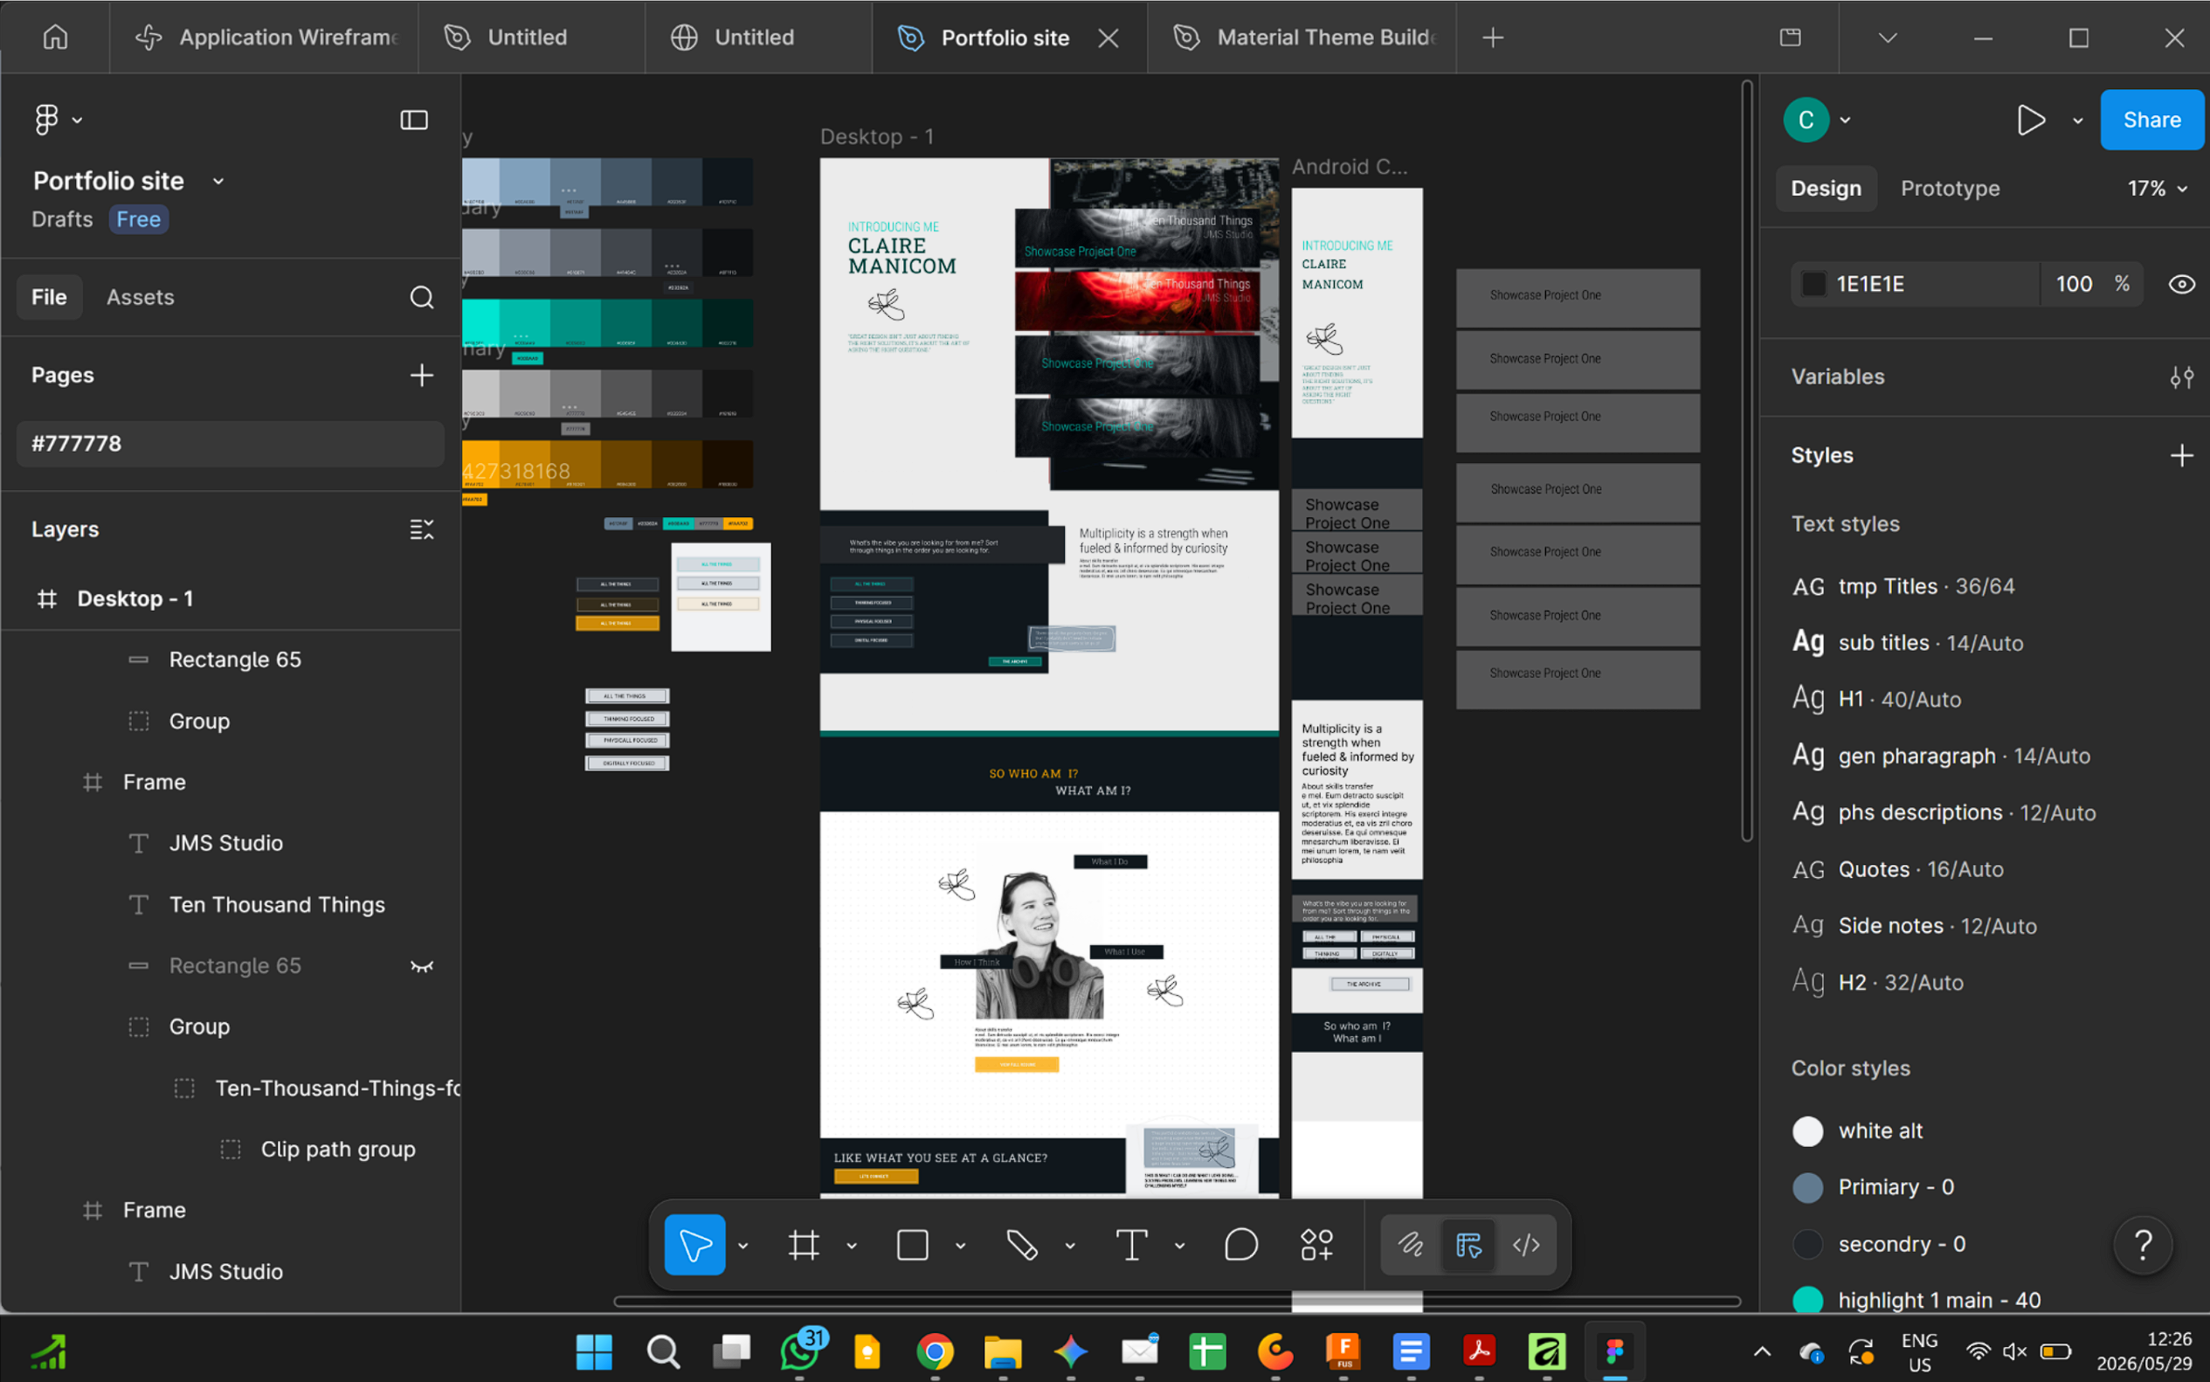Go to the Figma home screen
This screenshot has width=2210, height=1382.
[56, 38]
